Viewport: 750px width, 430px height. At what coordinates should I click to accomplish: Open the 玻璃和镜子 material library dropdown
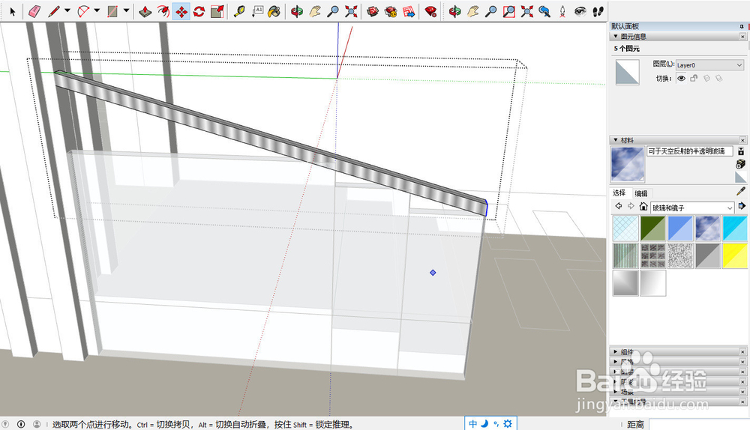(692, 208)
